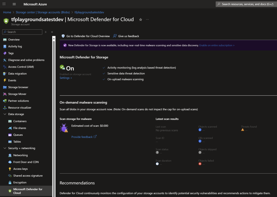Click Enable on entire subscription link

(217, 46)
